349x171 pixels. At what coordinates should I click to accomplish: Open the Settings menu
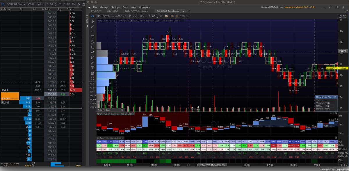click(x=115, y=7)
